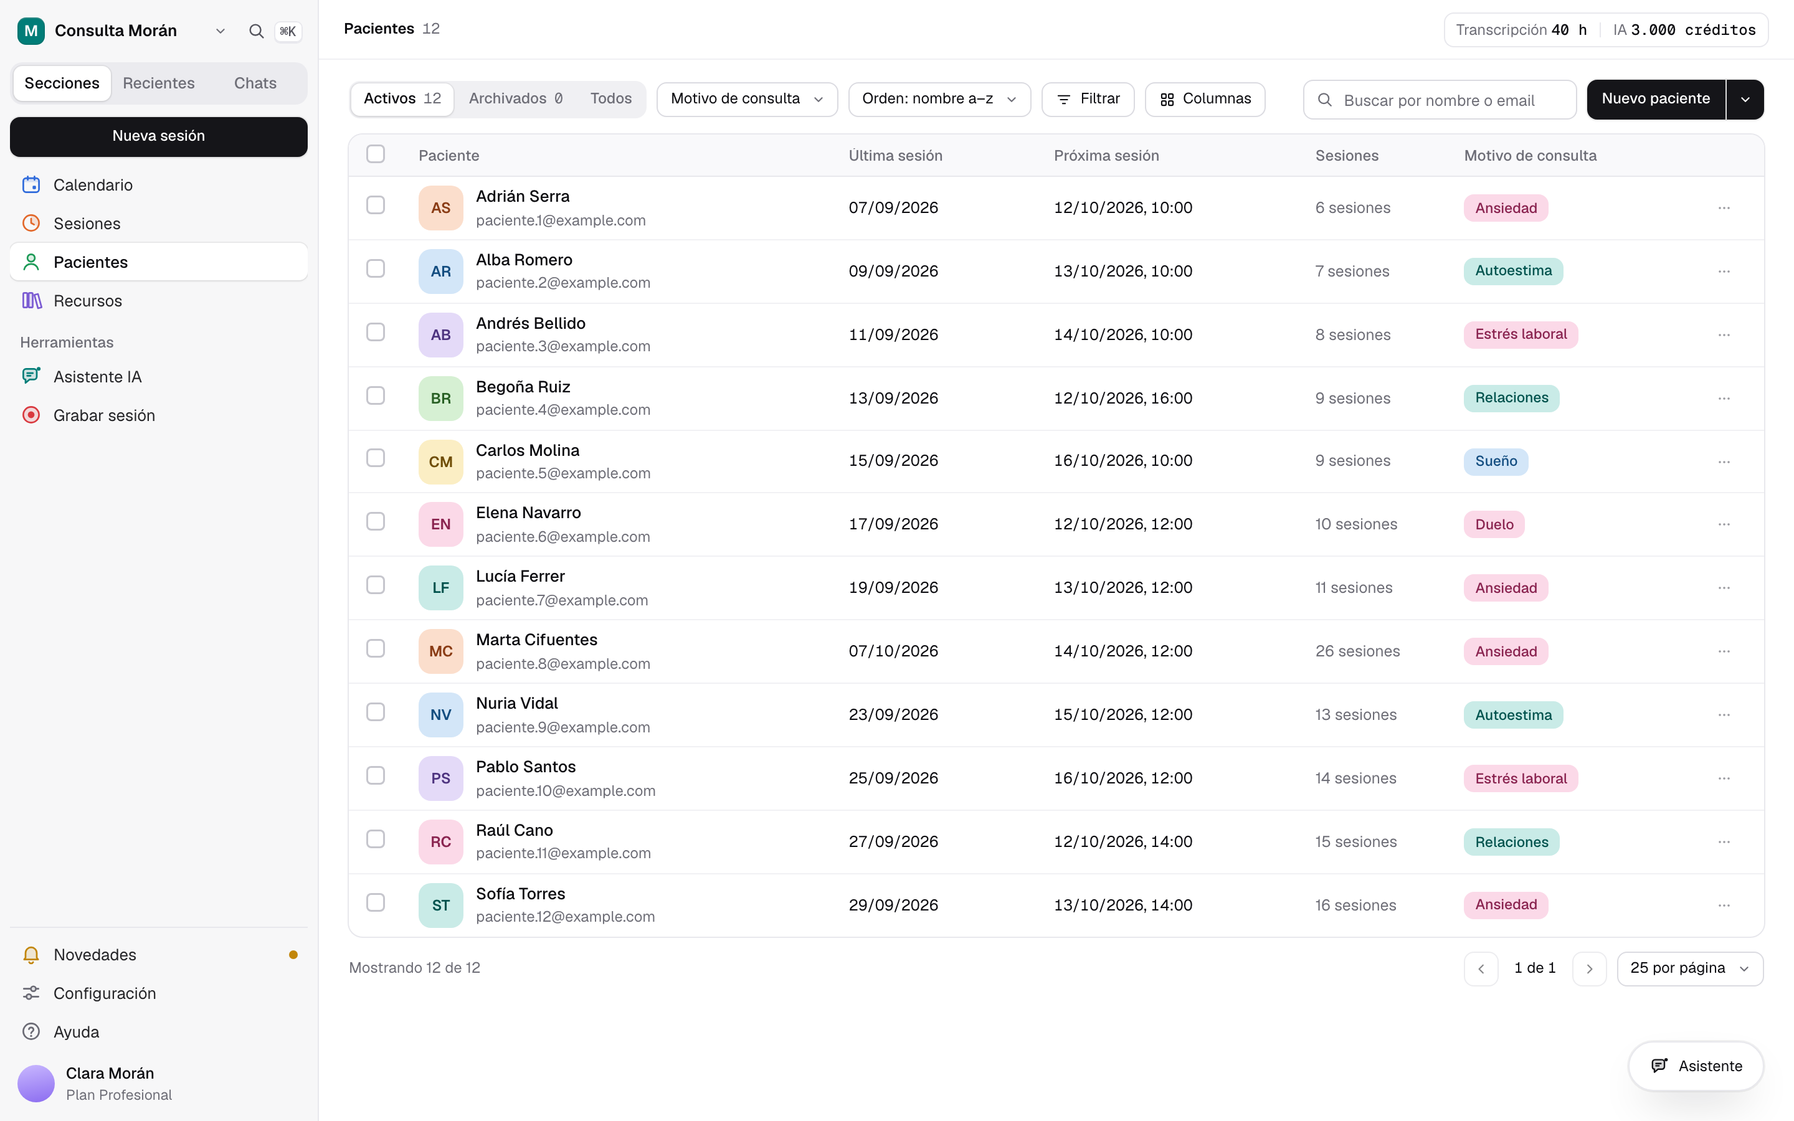Go to the previous page arrow
Screen dimensions: 1794x1121
1481,969
